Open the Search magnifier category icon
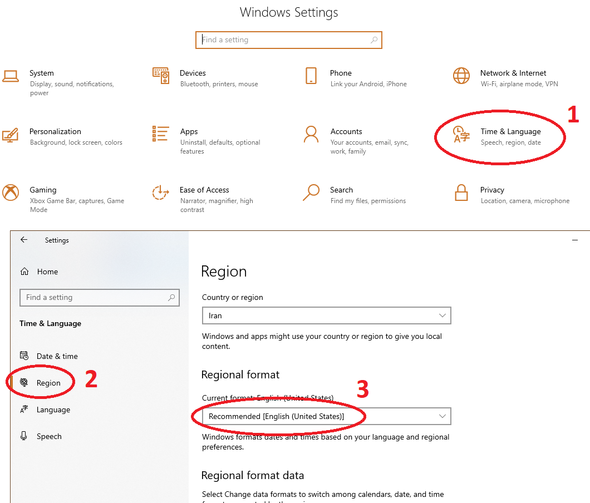Screen dimensions: 590x503 (x=311, y=193)
